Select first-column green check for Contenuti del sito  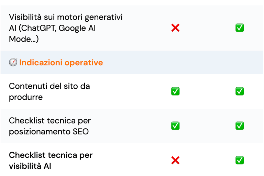coord(175,91)
